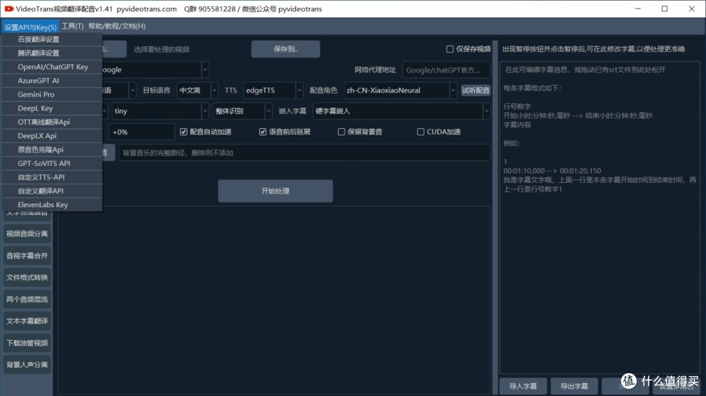
Task: Open the 下载油管视频 sidebar tool
Action: click(x=27, y=343)
